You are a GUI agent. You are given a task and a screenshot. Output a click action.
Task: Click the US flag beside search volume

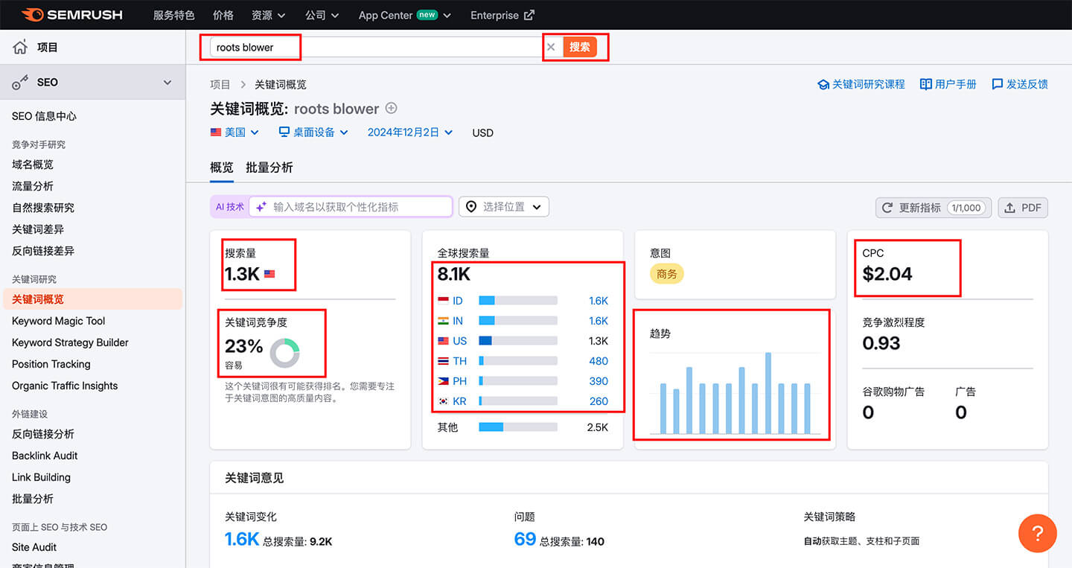point(269,274)
